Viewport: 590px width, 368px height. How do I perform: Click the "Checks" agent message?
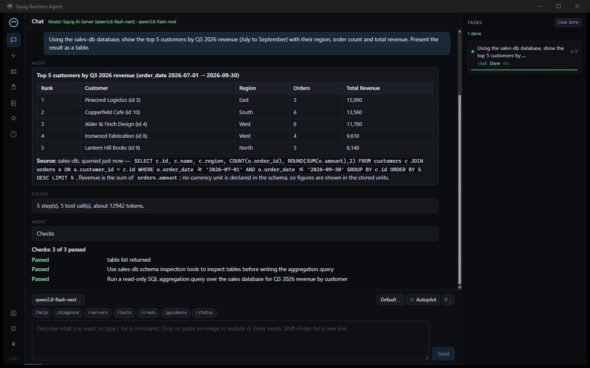click(235, 233)
